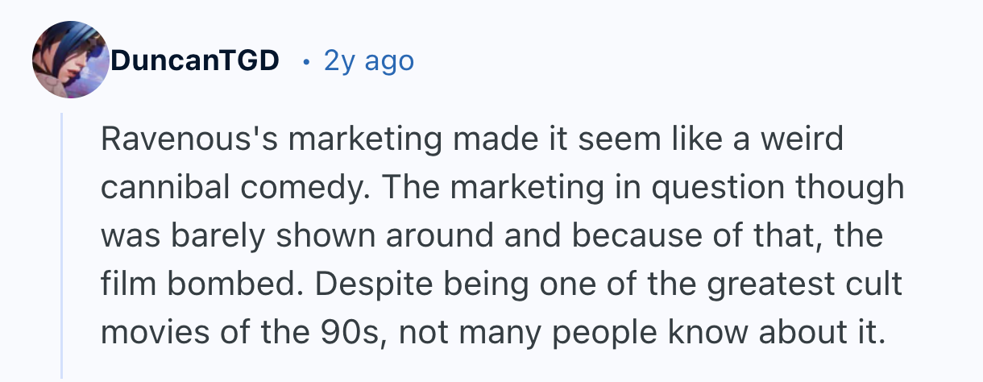Click the dot separator before the timestamp
The width and height of the screenshot is (983, 382).
306,60
